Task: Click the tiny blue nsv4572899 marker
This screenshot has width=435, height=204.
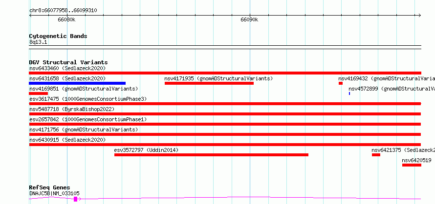Action: pyautogui.click(x=349, y=93)
